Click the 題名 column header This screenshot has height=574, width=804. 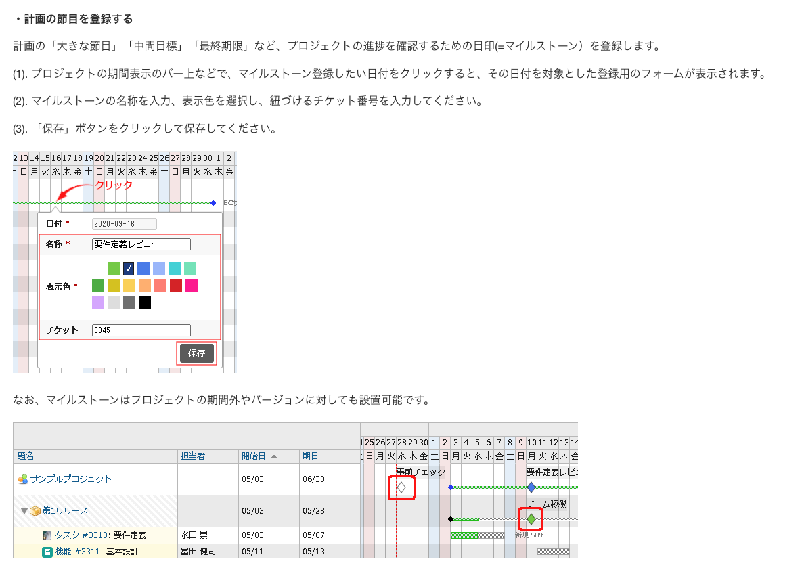[x=26, y=456]
